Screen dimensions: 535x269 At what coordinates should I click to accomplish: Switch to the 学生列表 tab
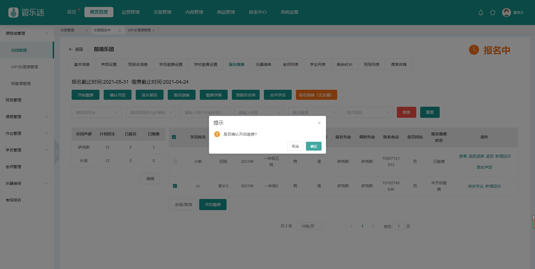pyautogui.click(x=317, y=64)
